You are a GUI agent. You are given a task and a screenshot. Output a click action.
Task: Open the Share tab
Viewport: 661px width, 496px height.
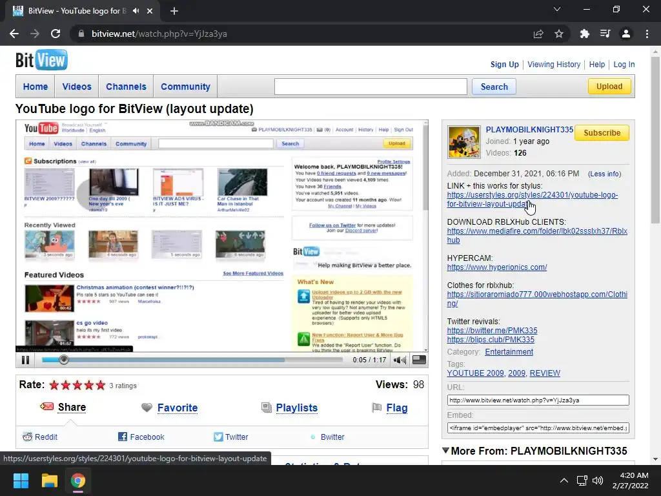(x=72, y=407)
